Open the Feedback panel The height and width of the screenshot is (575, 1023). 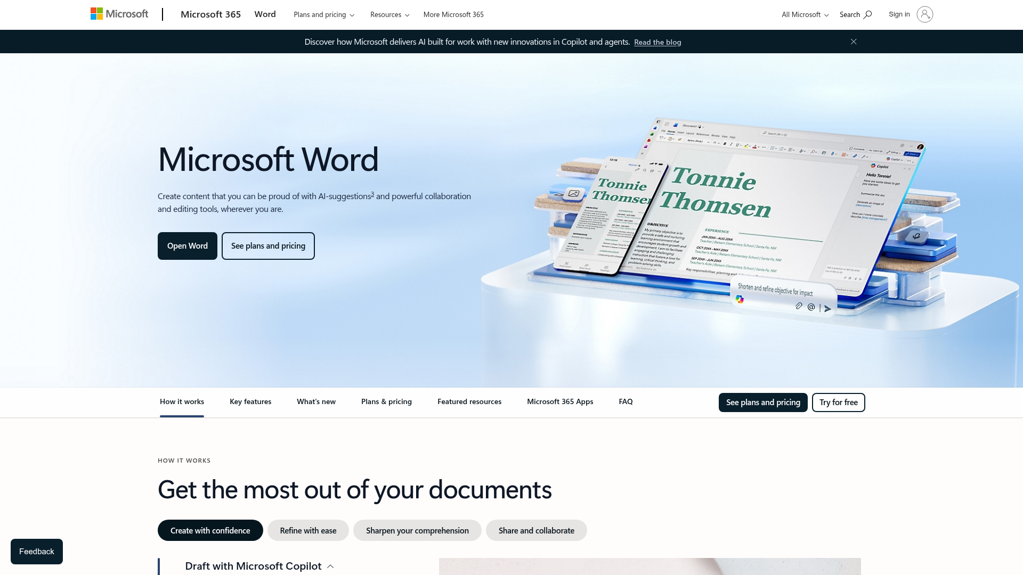(x=36, y=551)
